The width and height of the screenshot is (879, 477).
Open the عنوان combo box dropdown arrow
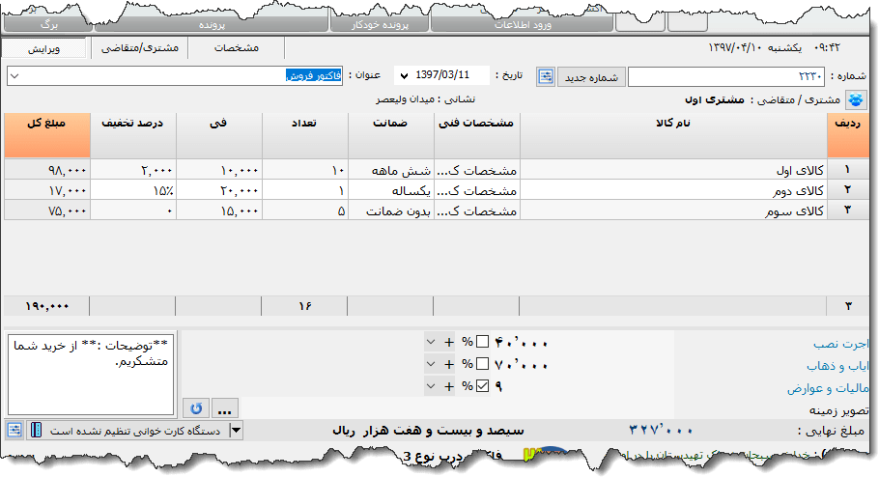15,76
